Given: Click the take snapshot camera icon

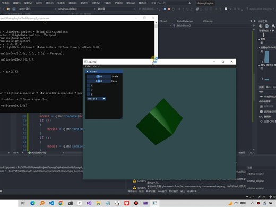Looking at the screenshot, I should (261, 106).
